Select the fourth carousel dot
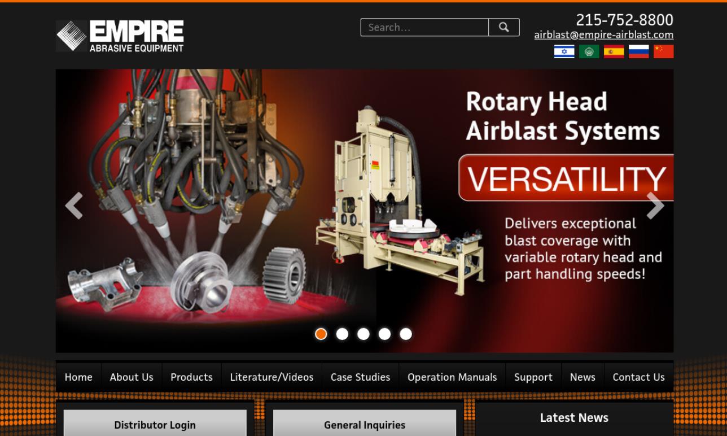This screenshot has height=436, width=727. 384,334
